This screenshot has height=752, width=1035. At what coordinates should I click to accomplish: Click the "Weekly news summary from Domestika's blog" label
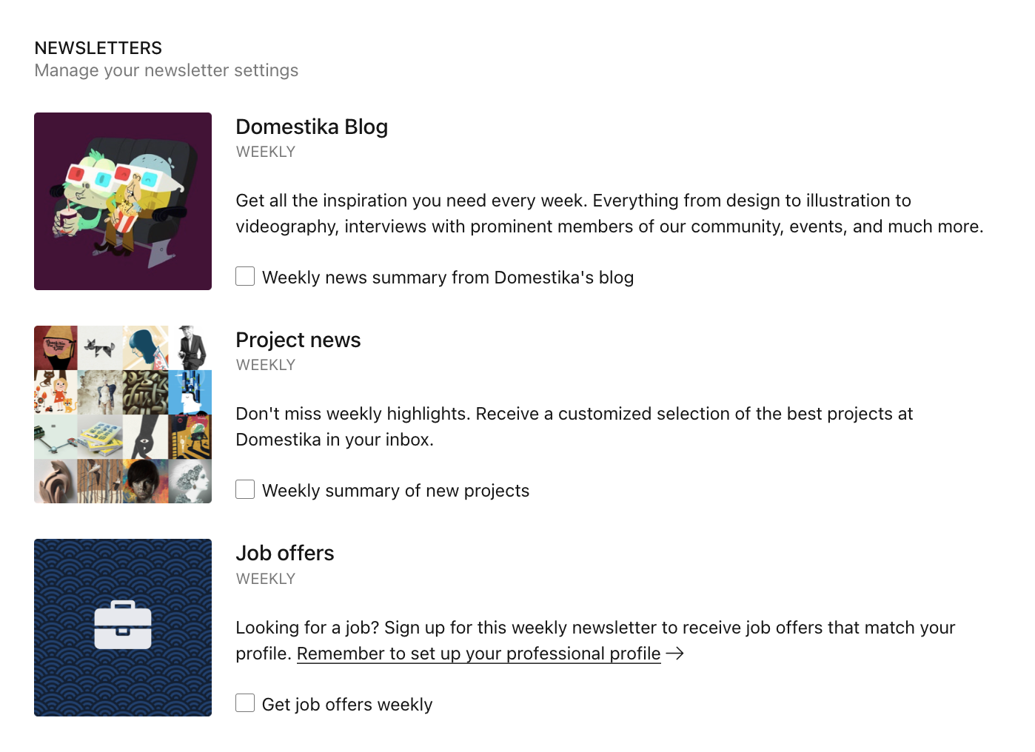448,278
